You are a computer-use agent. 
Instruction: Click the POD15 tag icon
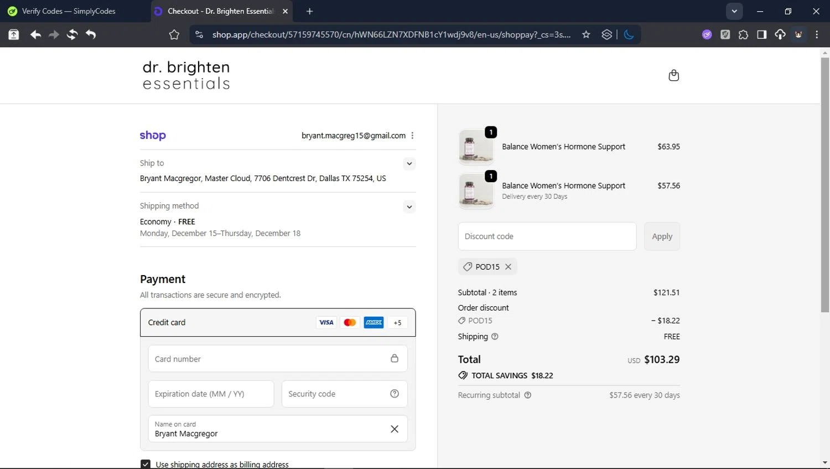(468, 267)
